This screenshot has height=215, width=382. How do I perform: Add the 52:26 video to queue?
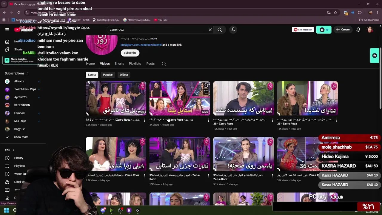click(x=206, y=92)
